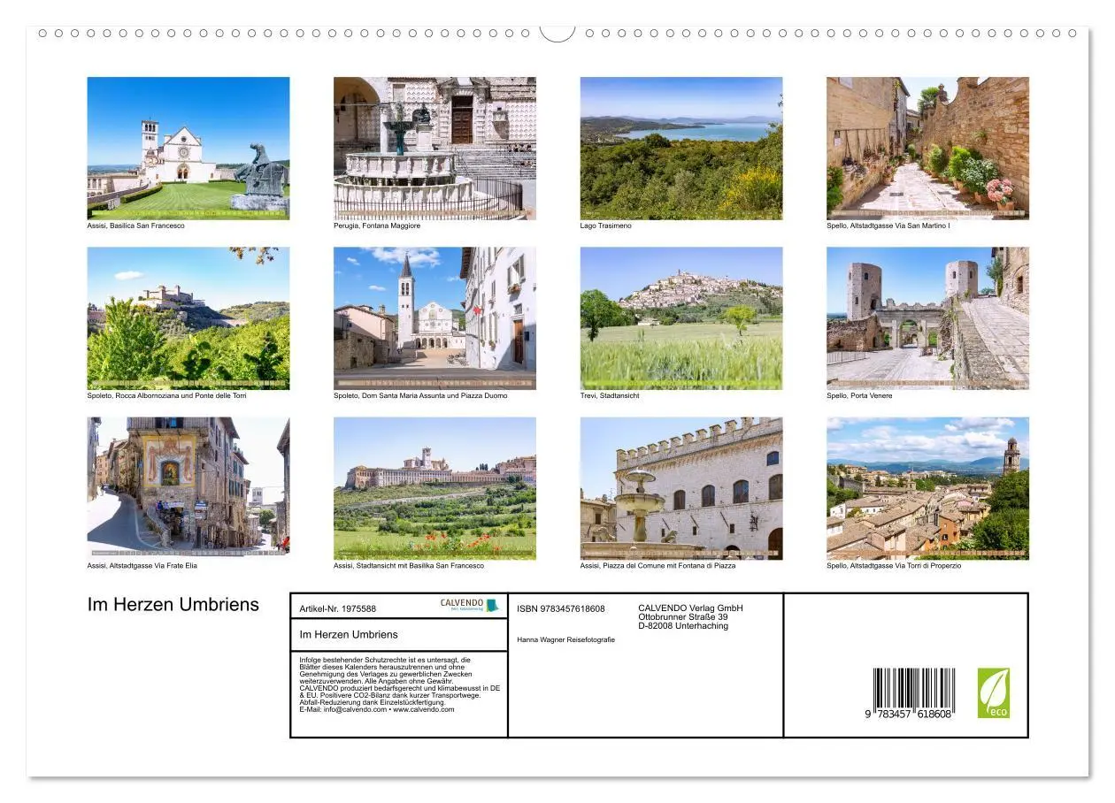The width and height of the screenshot is (1115, 803).
Task: Open the Spoleto Rocca Albornoziana photo
Action: tap(188, 318)
